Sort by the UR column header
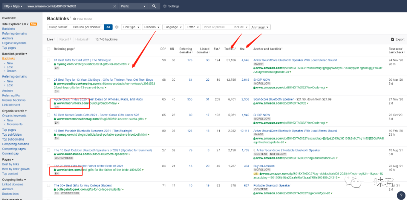The height and width of the screenshot is (200, 407). click(172, 49)
